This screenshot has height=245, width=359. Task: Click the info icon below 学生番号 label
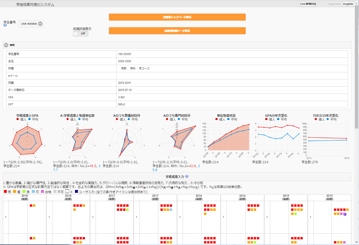tap(5, 25)
